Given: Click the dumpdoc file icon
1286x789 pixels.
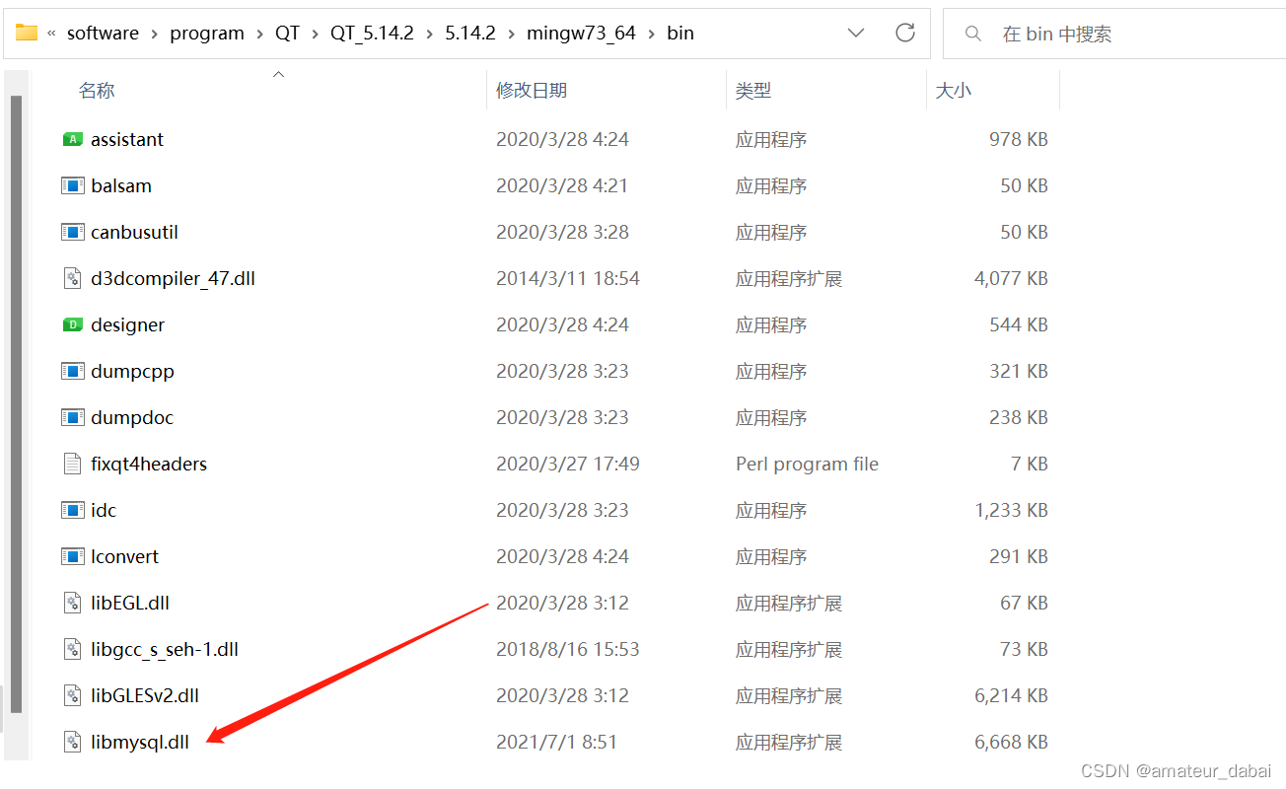Looking at the screenshot, I should click(x=72, y=417).
